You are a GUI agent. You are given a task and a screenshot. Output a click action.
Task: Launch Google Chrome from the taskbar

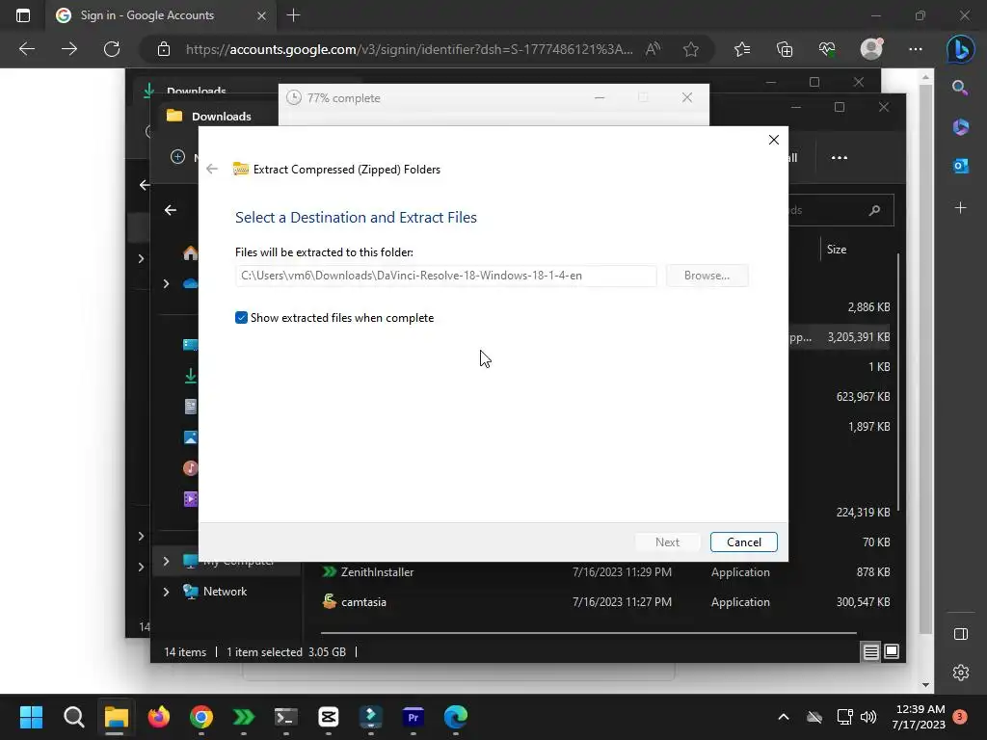[x=201, y=717]
